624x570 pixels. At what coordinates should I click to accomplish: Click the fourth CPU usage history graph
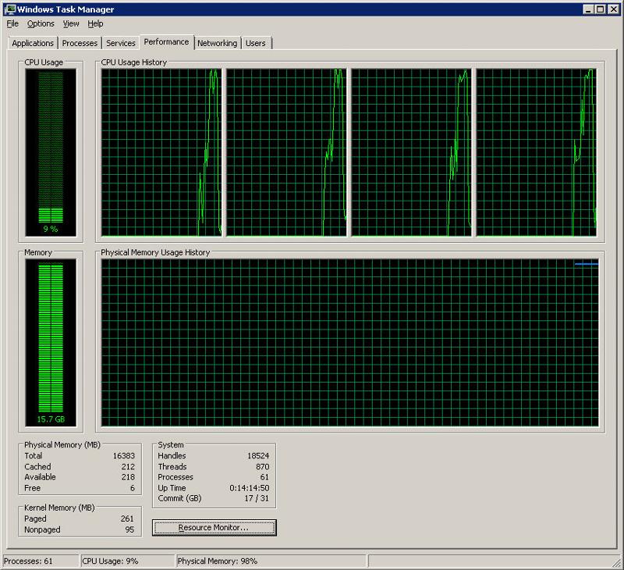coord(536,152)
